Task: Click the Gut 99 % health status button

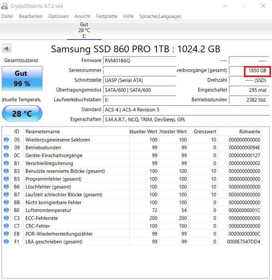Action: point(22,78)
